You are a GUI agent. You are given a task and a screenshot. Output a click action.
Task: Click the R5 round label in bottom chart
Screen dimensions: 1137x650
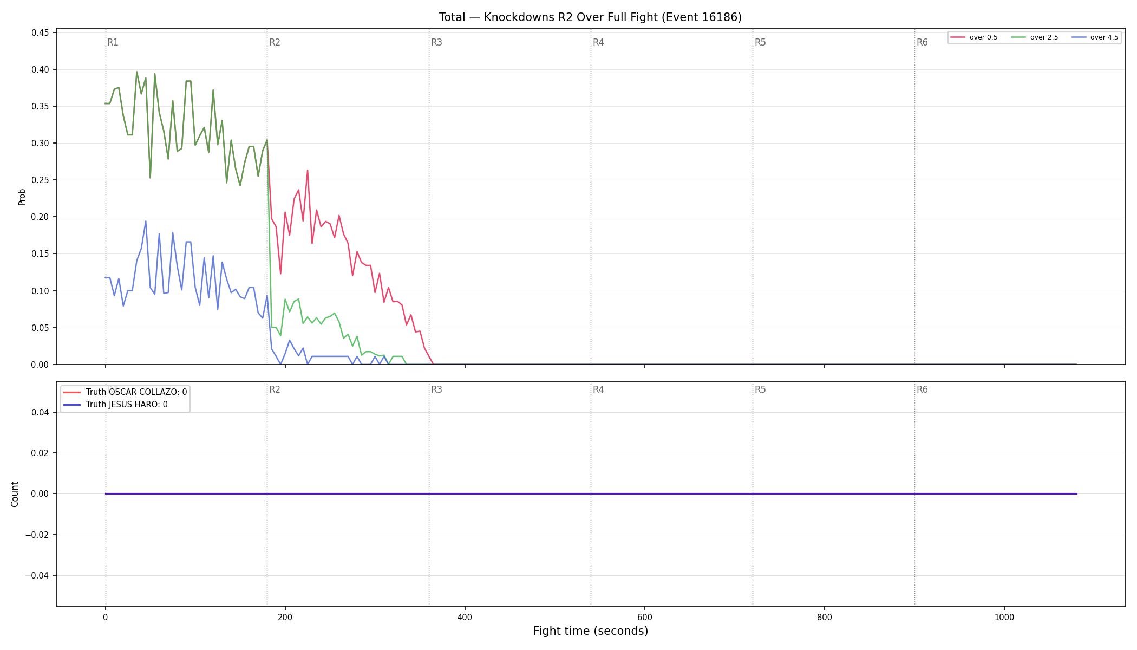(760, 389)
